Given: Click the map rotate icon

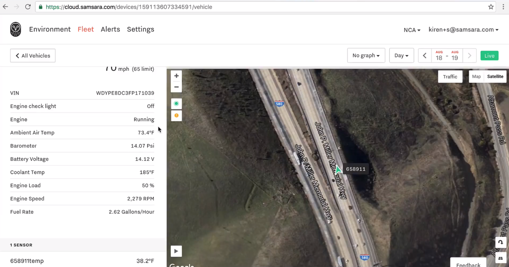Looking at the screenshot, I should point(501,242).
